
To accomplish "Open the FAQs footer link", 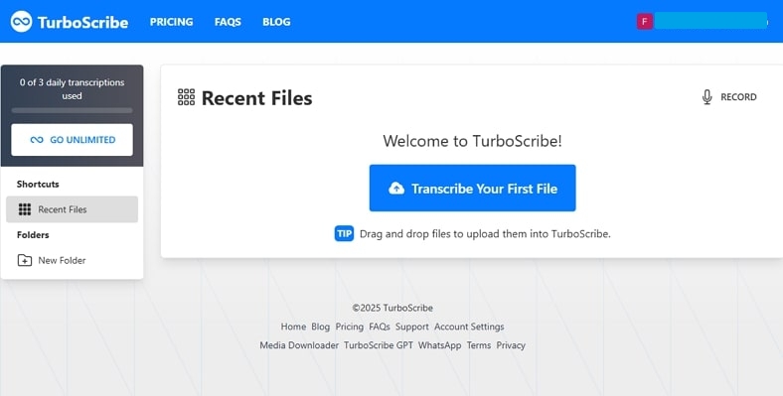I will (x=380, y=327).
